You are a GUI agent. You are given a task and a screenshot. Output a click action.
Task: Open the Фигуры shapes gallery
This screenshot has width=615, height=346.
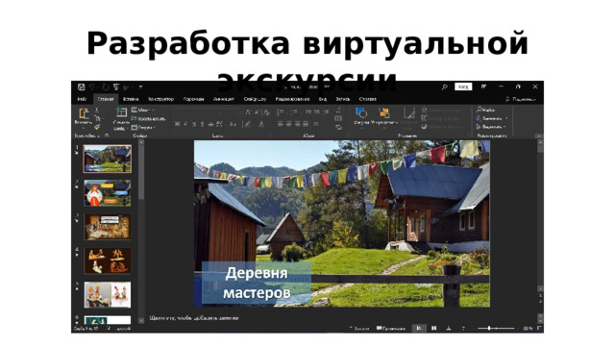click(x=361, y=116)
